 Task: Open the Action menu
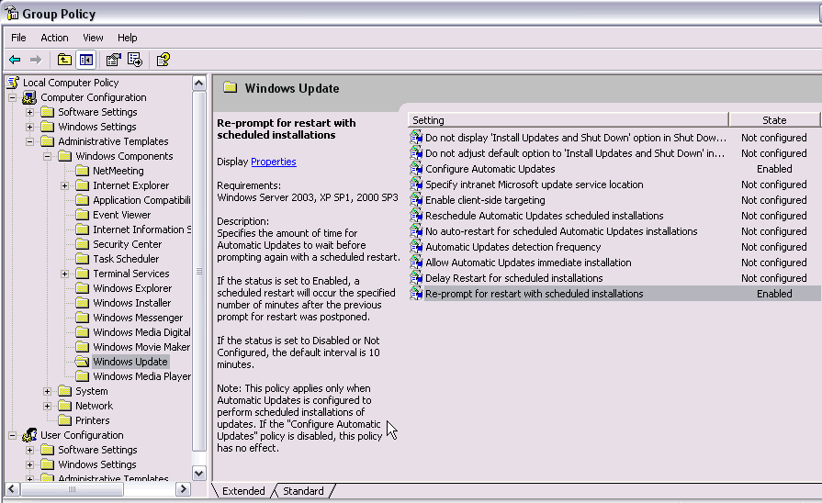click(54, 38)
